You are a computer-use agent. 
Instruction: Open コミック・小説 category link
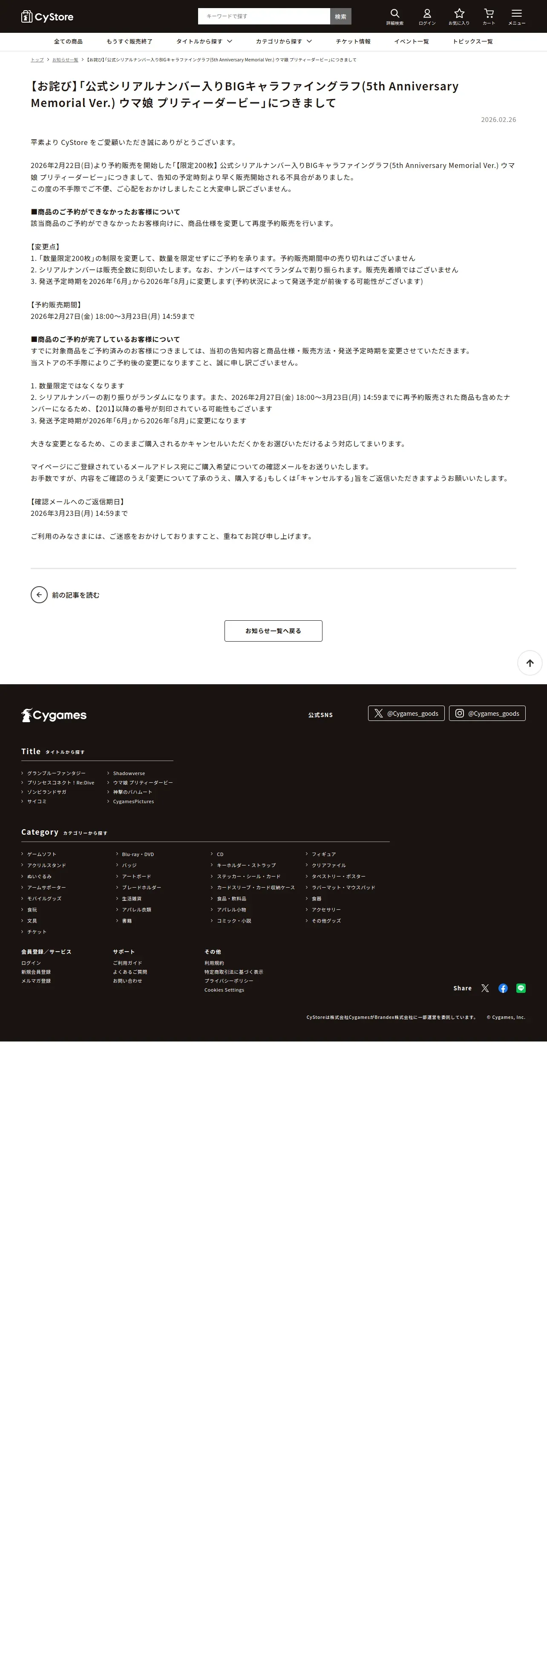(234, 920)
